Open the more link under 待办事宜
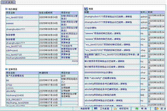 point(75,61)
